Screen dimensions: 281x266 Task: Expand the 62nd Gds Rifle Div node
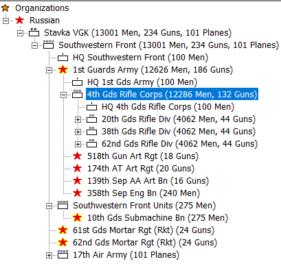[x=78, y=144]
